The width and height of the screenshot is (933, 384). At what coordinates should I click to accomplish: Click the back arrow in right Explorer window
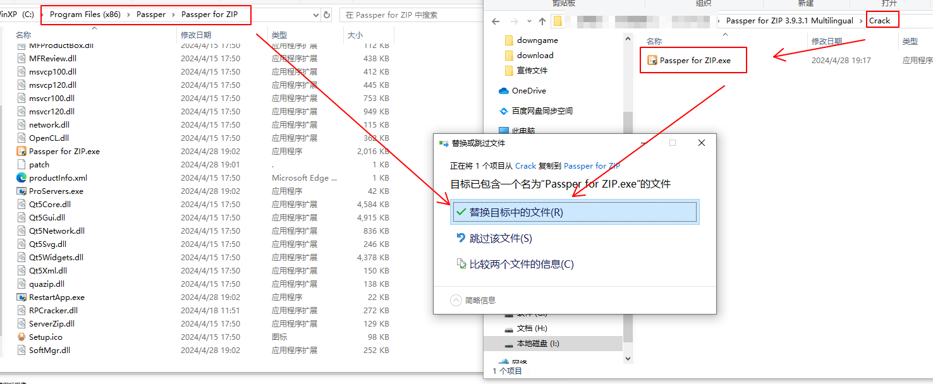[496, 21]
